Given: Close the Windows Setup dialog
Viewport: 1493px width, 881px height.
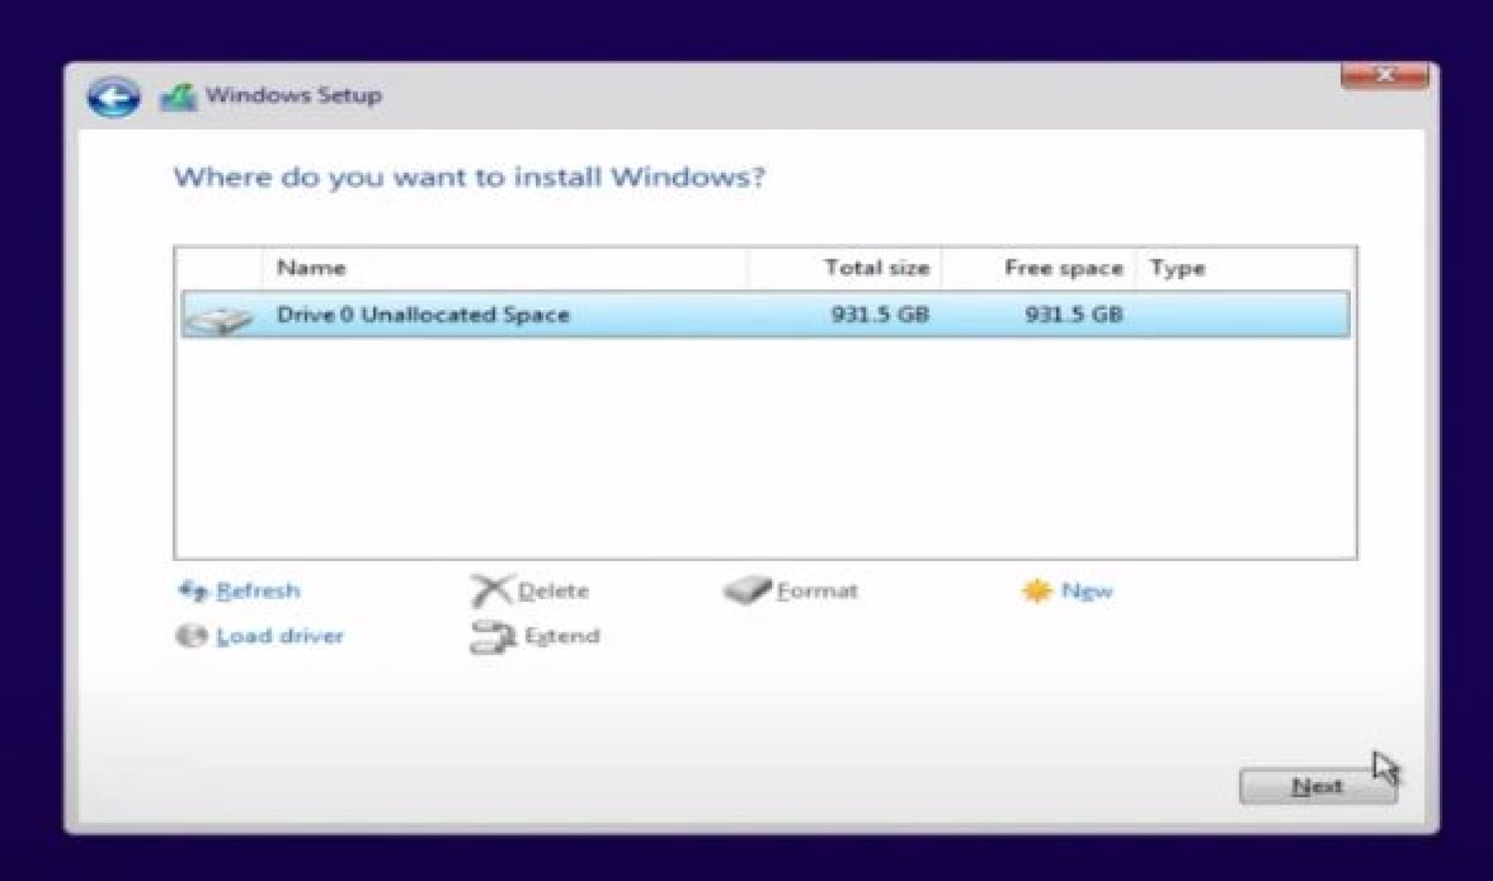Looking at the screenshot, I should tap(1384, 76).
